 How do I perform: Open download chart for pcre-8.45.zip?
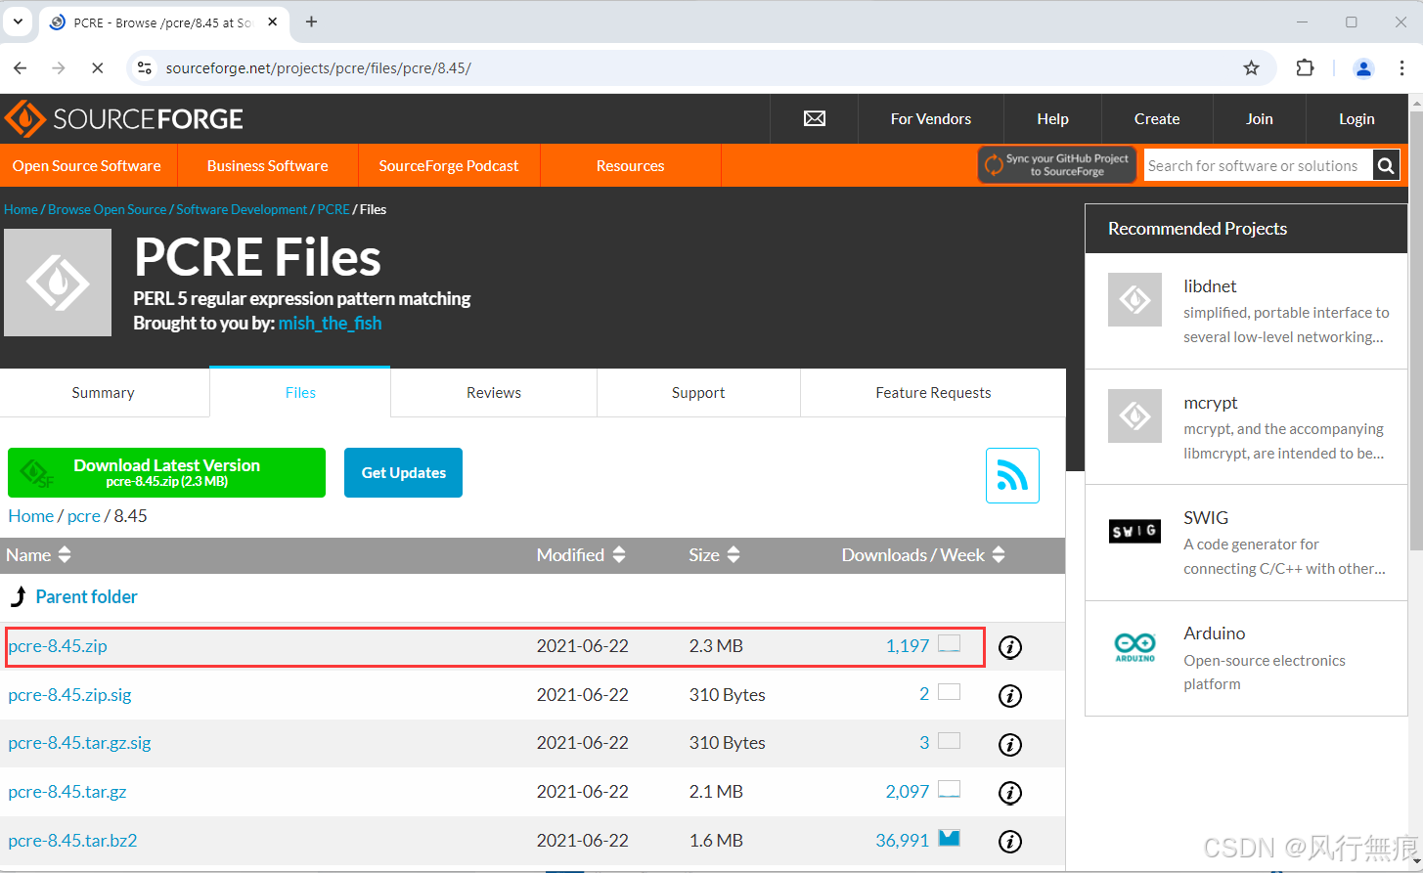[949, 643]
